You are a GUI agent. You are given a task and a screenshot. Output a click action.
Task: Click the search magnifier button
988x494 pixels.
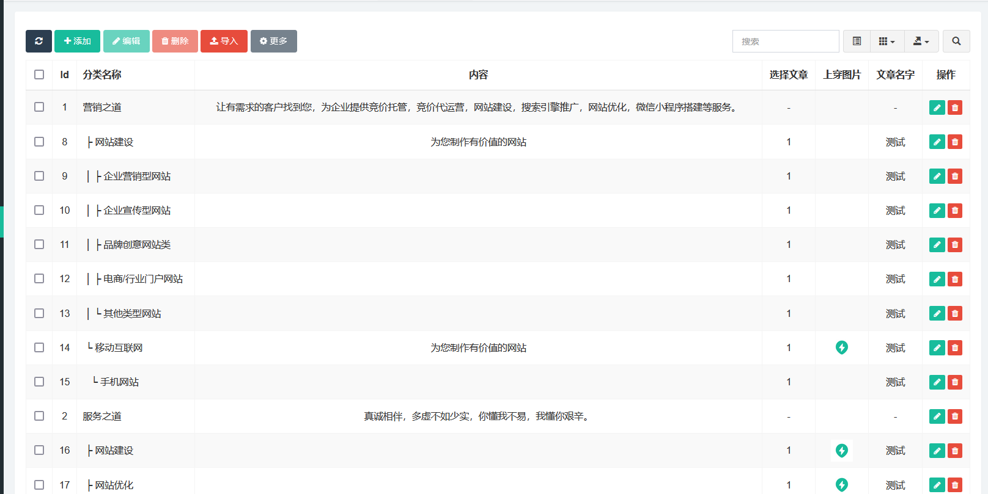click(x=956, y=41)
